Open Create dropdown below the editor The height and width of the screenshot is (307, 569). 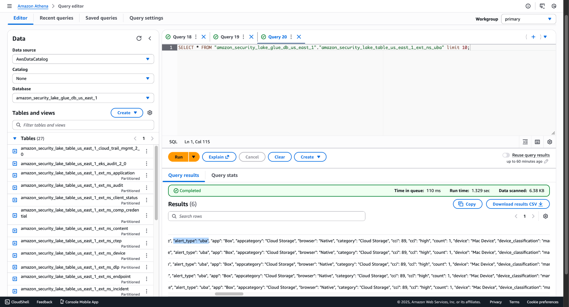pyautogui.click(x=310, y=157)
